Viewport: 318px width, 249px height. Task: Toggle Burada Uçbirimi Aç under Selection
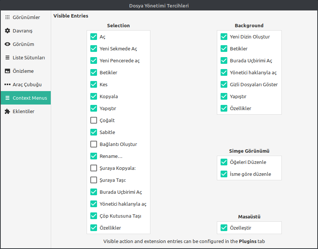[93, 192]
